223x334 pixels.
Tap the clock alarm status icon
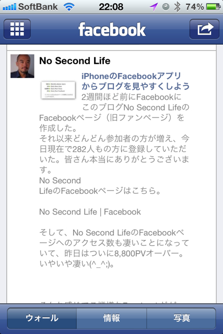point(166,7)
